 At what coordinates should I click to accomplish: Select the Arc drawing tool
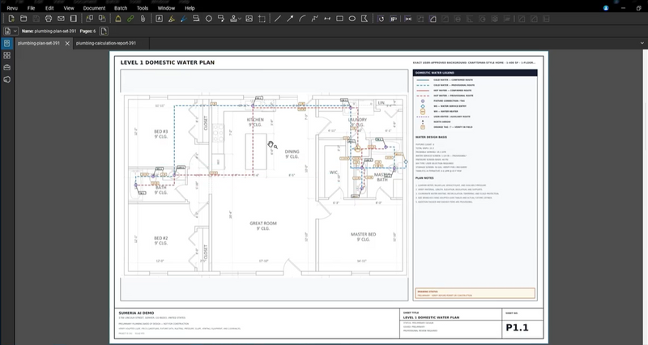coord(302,19)
